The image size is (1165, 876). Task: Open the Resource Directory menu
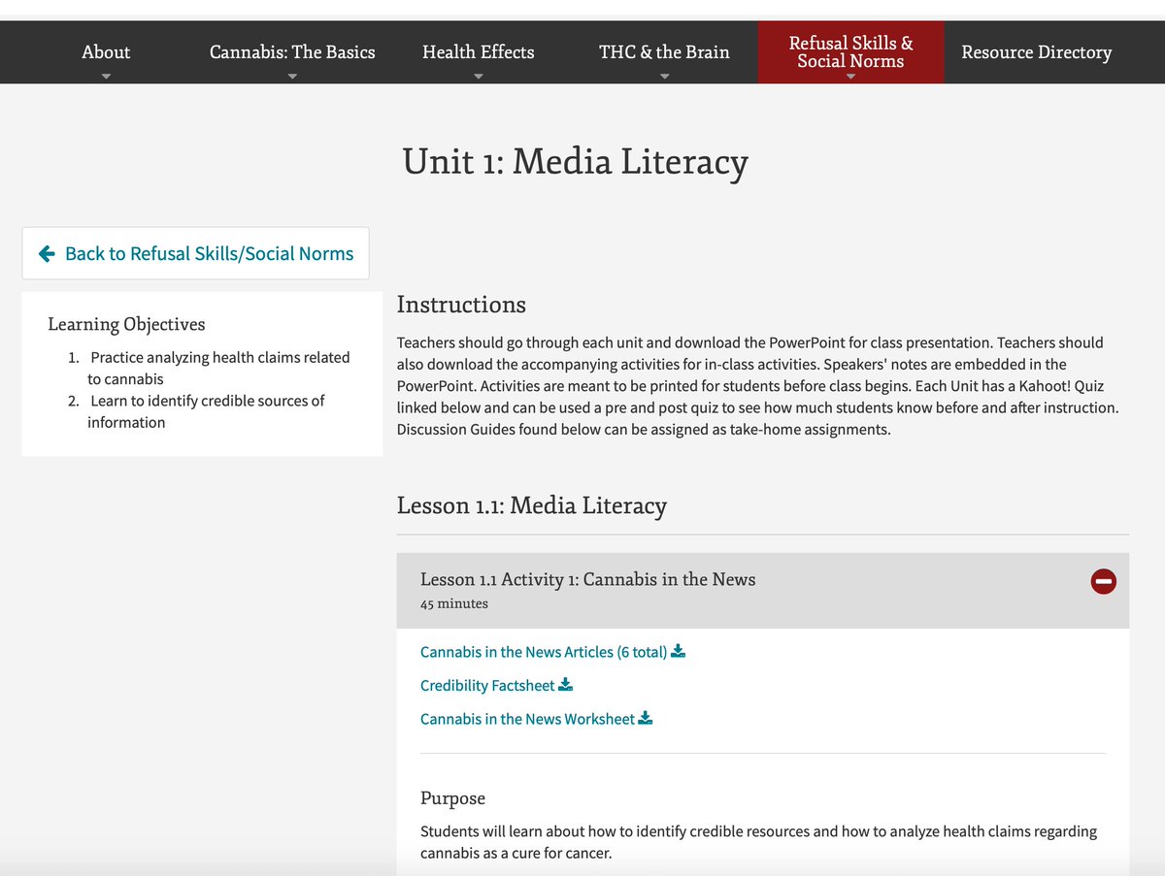click(1037, 52)
